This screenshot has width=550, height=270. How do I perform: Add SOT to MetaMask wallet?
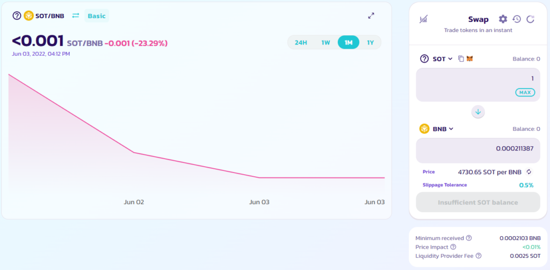pyautogui.click(x=469, y=59)
